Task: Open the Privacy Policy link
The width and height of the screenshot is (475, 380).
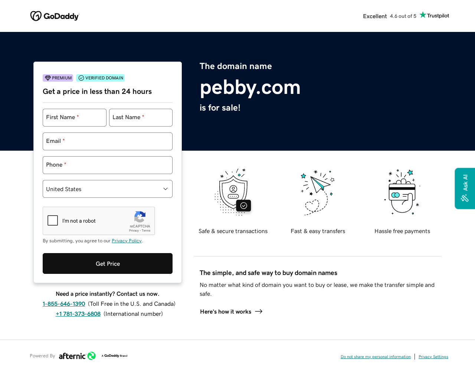Action: 127,240
